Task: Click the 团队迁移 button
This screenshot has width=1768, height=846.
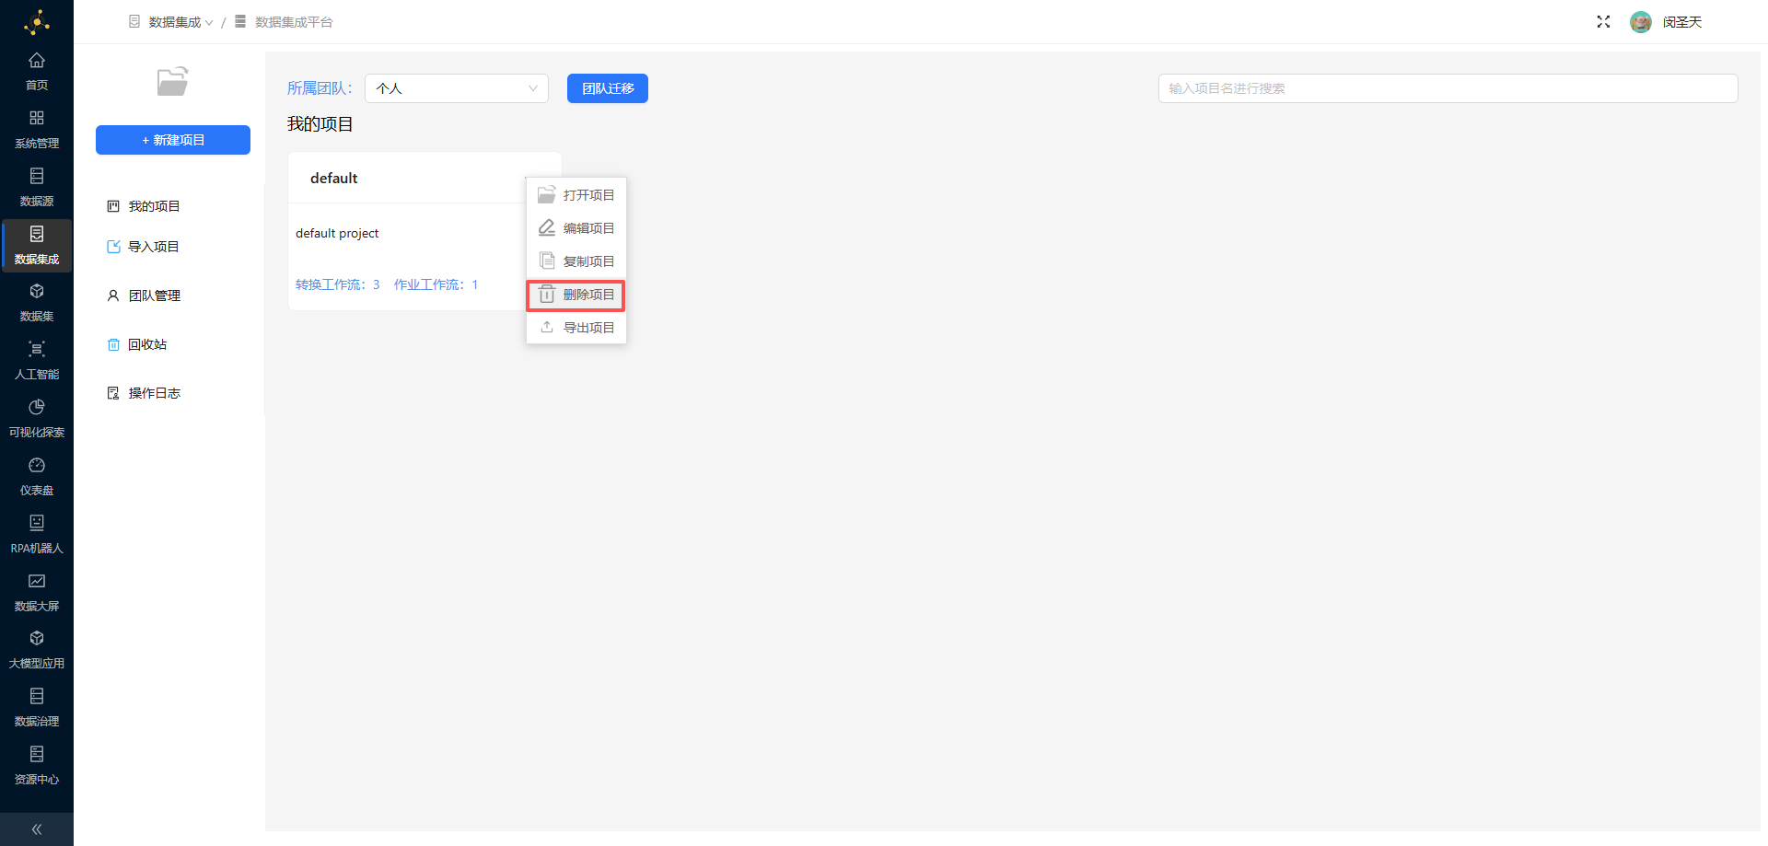Action: point(608,88)
